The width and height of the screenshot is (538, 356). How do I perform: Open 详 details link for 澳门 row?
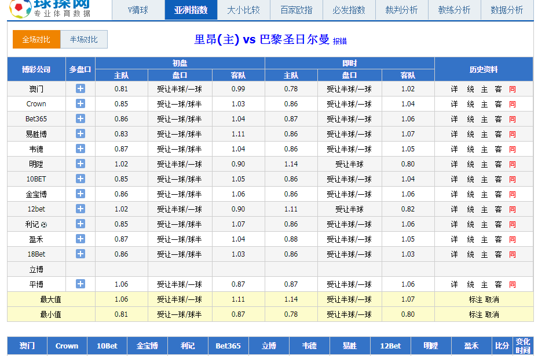click(454, 89)
